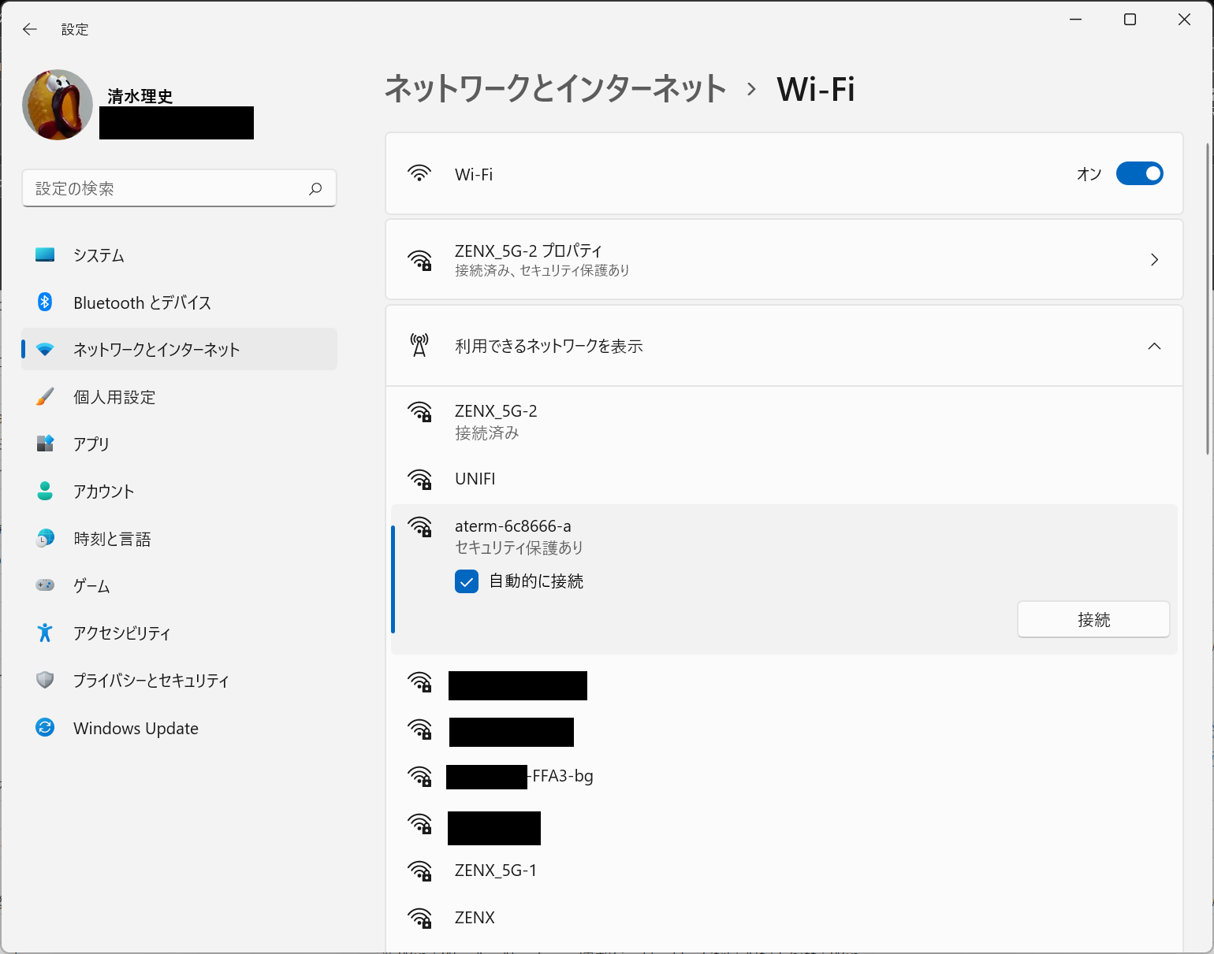Turn off the Wi-Fi toggle switch
This screenshot has width=1214, height=954.
[1139, 173]
